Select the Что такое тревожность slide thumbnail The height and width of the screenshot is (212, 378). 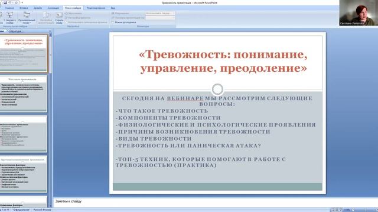pos(24,94)
